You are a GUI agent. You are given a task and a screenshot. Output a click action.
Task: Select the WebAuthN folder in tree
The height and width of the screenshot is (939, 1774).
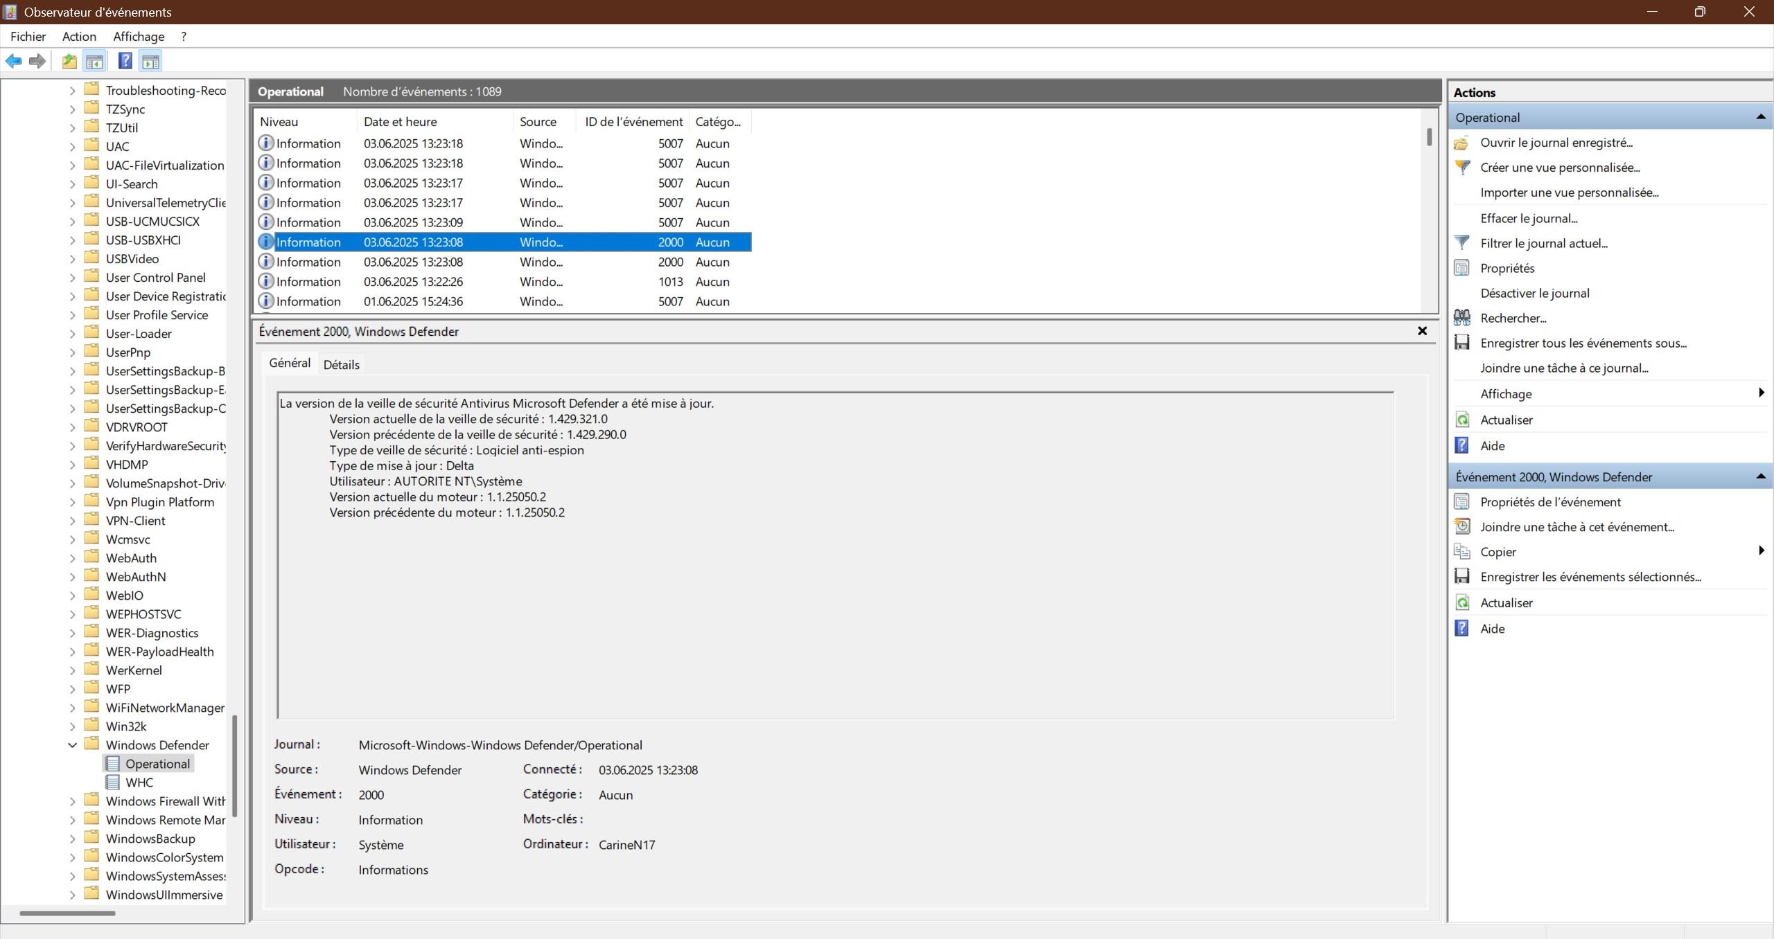(136, 577)
